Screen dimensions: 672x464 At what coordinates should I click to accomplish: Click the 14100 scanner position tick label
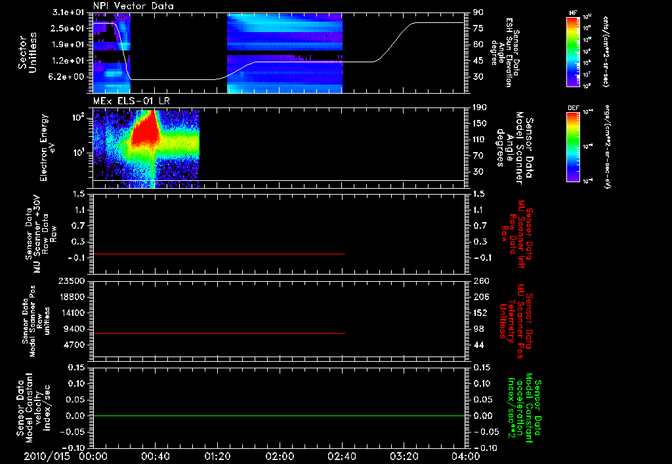(x=72, y=313)
